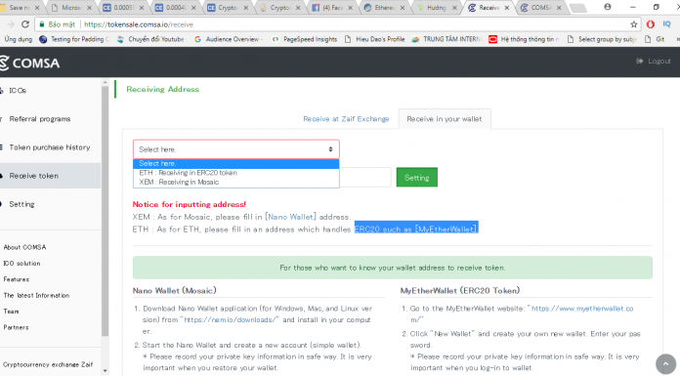Open the Audience Overview bookmark
Image resolution: width=680 pixels, height=376 pixels.
[x=229, y=39]
